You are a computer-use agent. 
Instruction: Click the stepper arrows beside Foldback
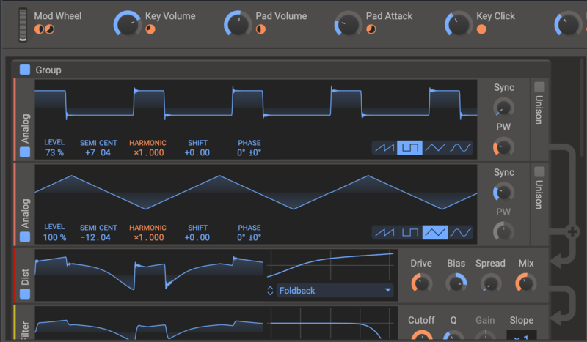(x=270, y=291)
